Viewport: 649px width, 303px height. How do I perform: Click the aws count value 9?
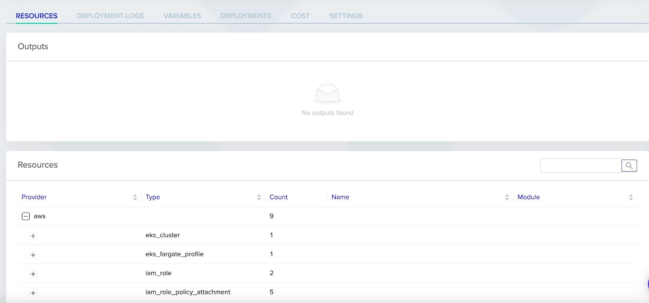click(x=271, y=216)
